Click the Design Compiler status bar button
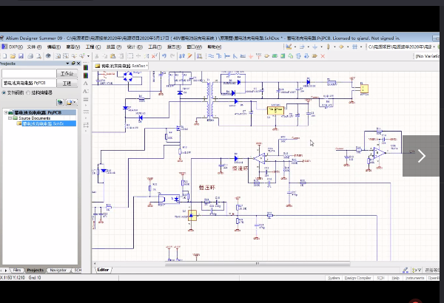The image size is (444, 303). click(x=357, y=278)
